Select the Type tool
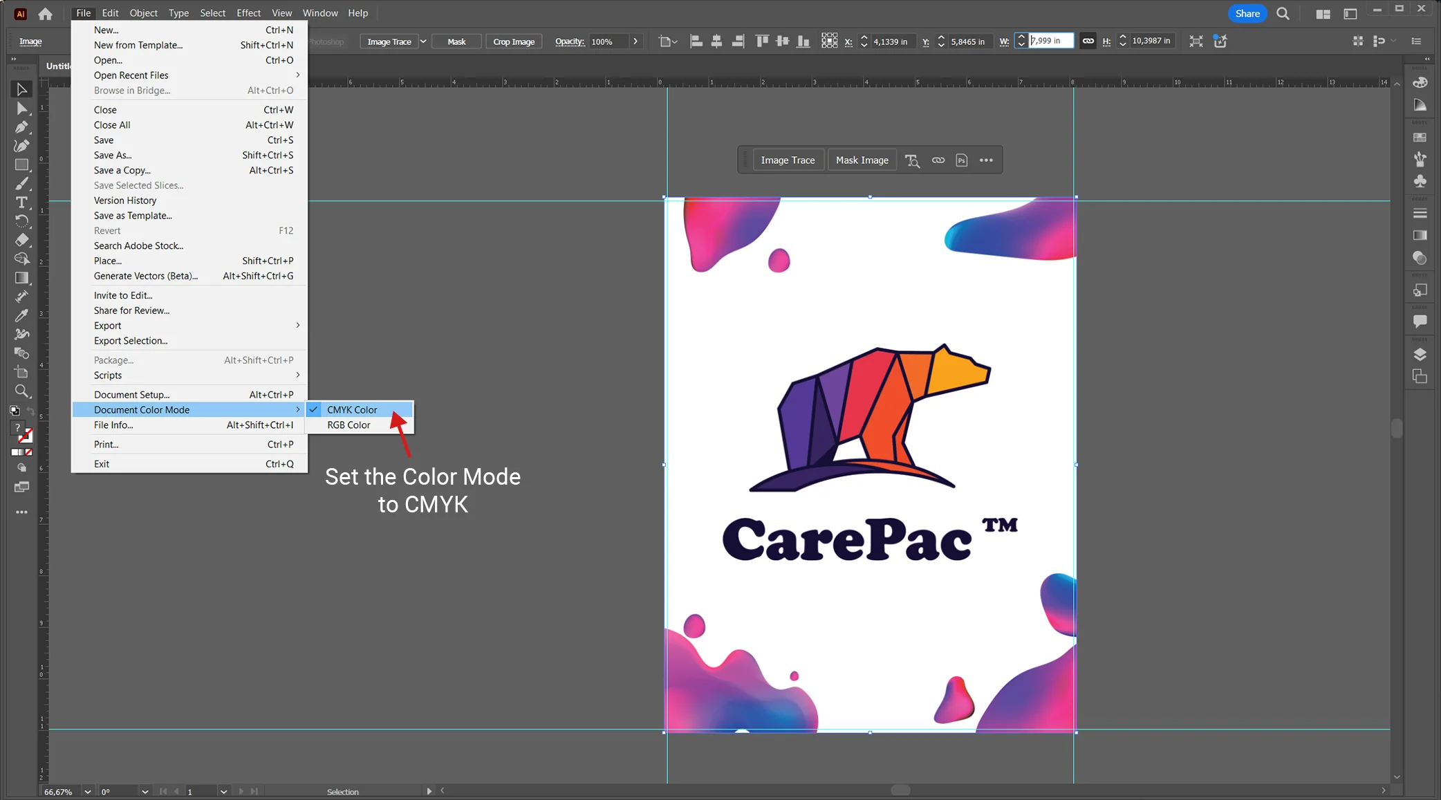The height and width of the screenshot is (800, 1441). [x=21, y=202]
